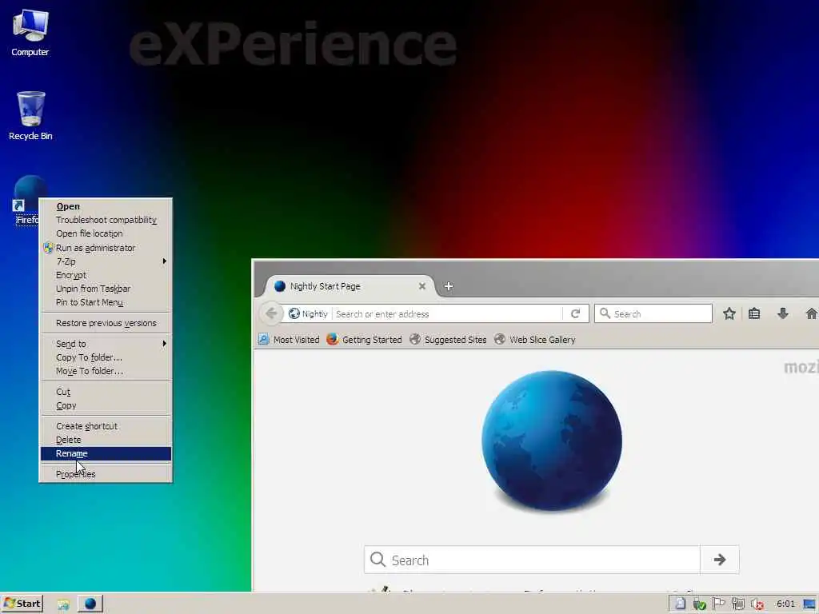Select highlighted Rename entry
The height and width of the screenshot is (614, 819).
point(106,453)
